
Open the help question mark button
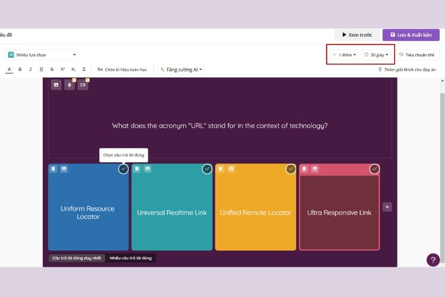coord(433,260)
